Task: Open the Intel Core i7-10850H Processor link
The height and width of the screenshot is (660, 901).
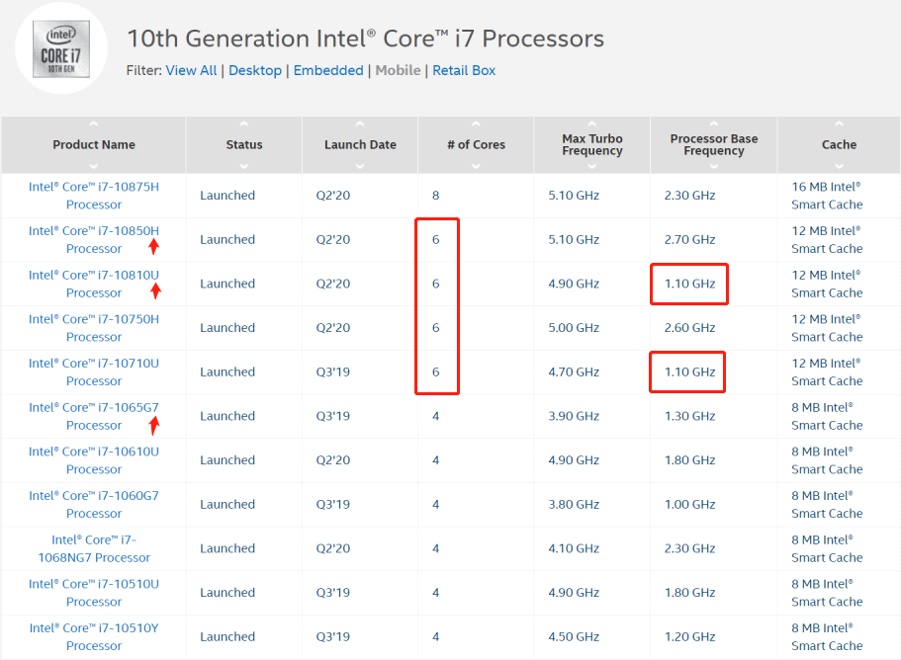Action: pyautogui.click(x=94, y=240)
